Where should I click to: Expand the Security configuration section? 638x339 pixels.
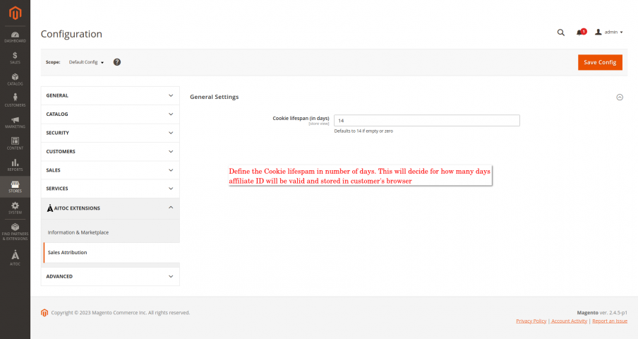point(110,133)
